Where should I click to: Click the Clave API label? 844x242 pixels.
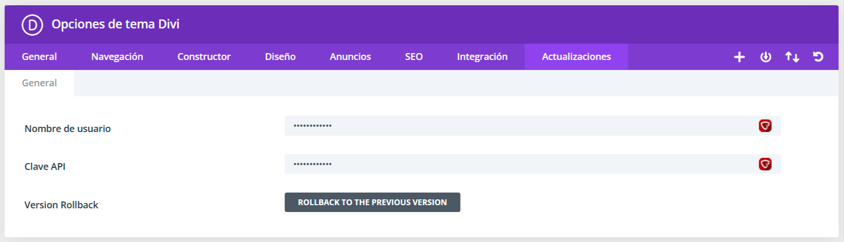coord(45,167)
